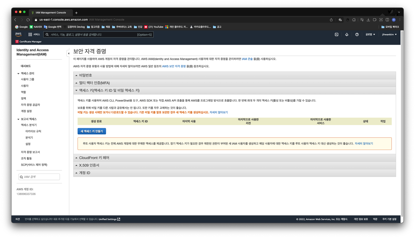Open the Unified Settings footer link
This screenshot has height=238, width=415.
coord(109,219)
